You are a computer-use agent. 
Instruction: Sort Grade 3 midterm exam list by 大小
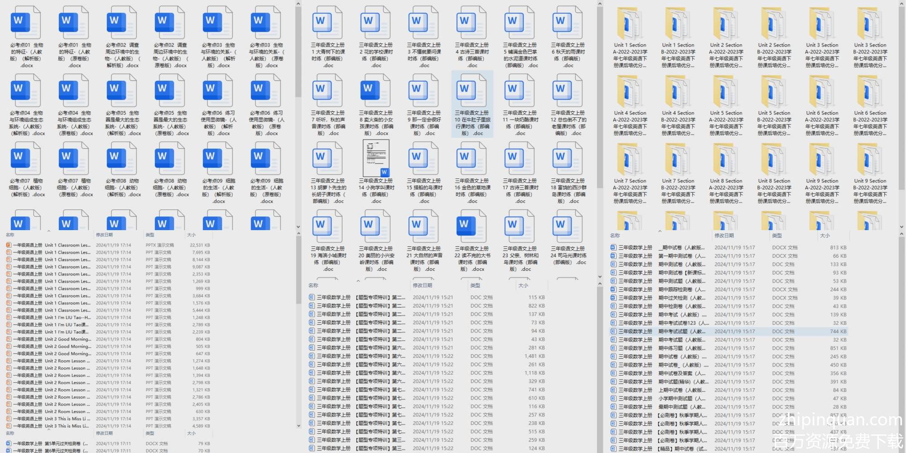click(825, 236)
